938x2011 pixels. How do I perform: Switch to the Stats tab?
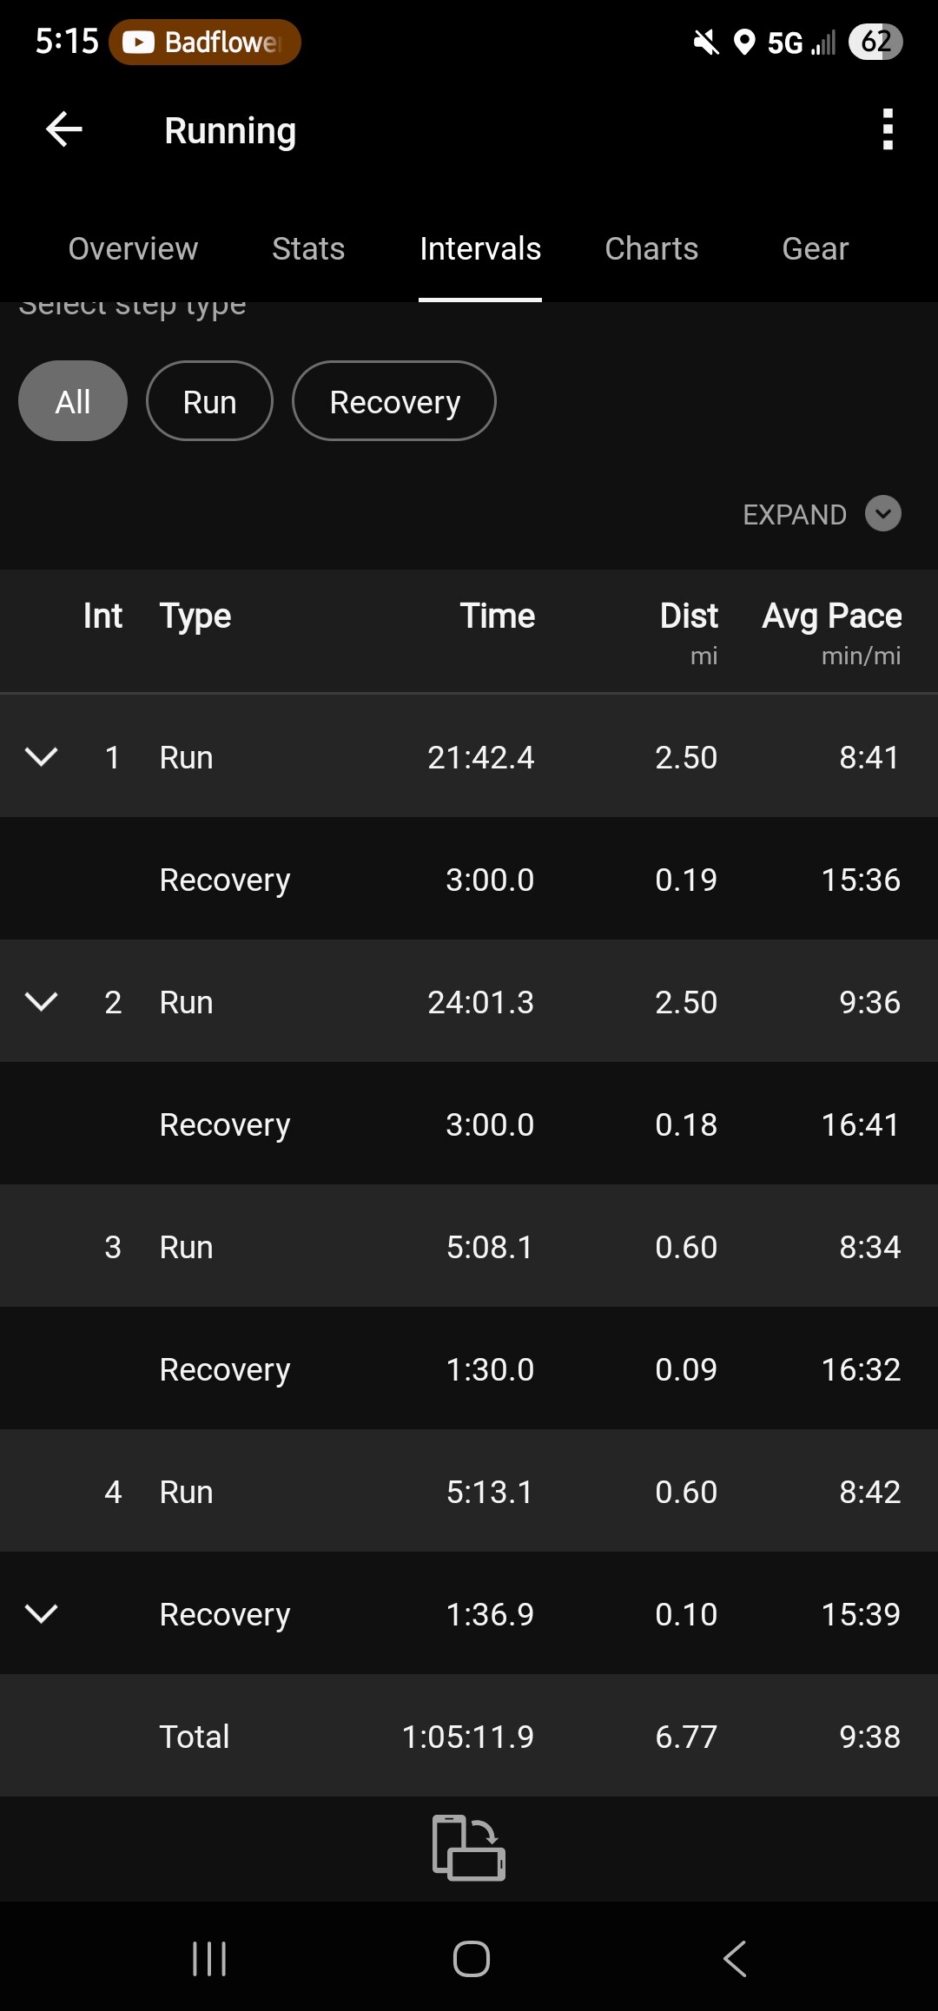(x=308, y=249)
